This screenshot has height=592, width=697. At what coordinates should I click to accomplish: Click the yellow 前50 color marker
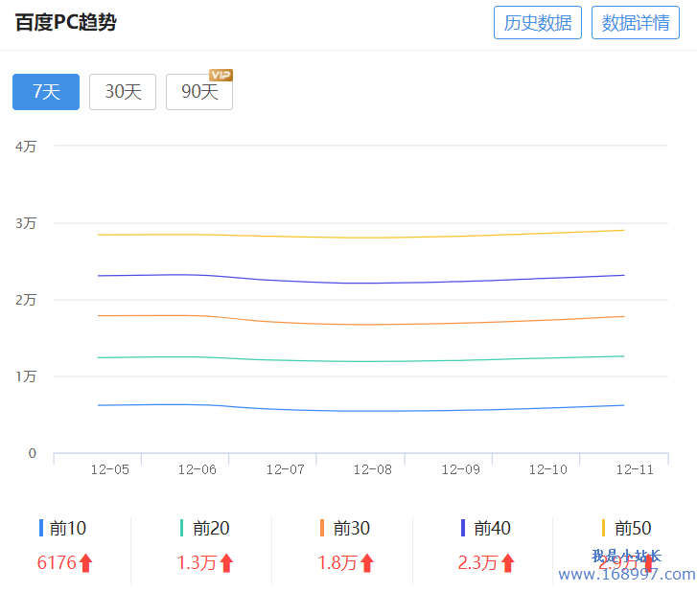click(x=603, y=528)
